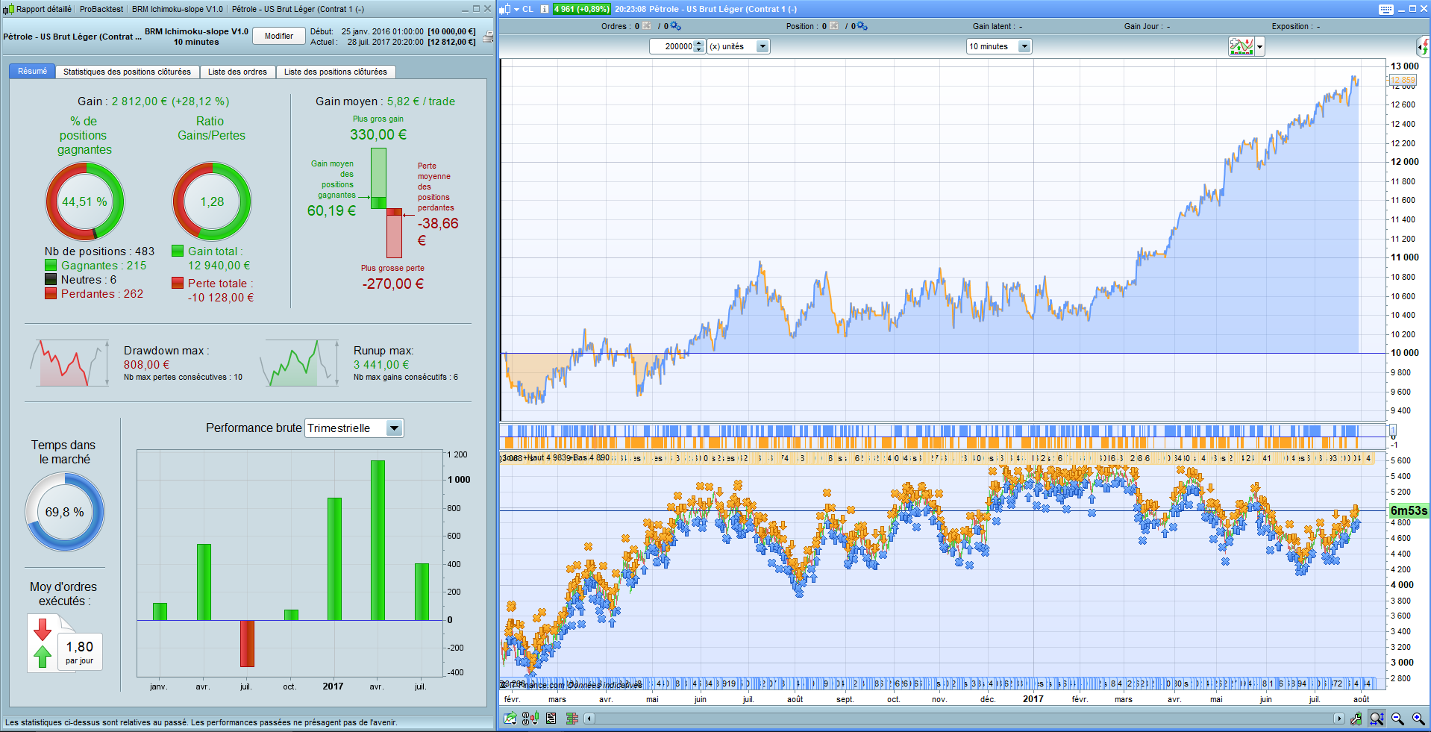
Task: Click the chart window menu icon beside CL
Action: pos(504,9)
